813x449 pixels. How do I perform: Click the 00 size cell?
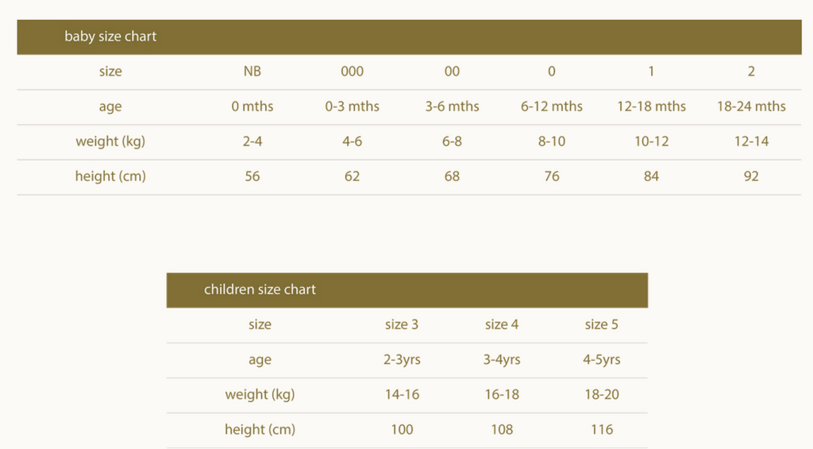(452, 72)
